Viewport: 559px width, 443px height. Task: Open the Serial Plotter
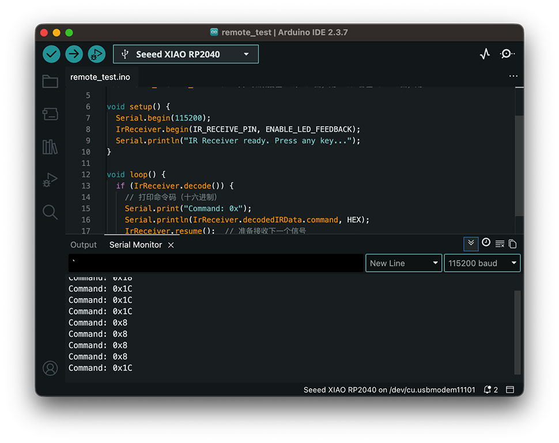485,54
